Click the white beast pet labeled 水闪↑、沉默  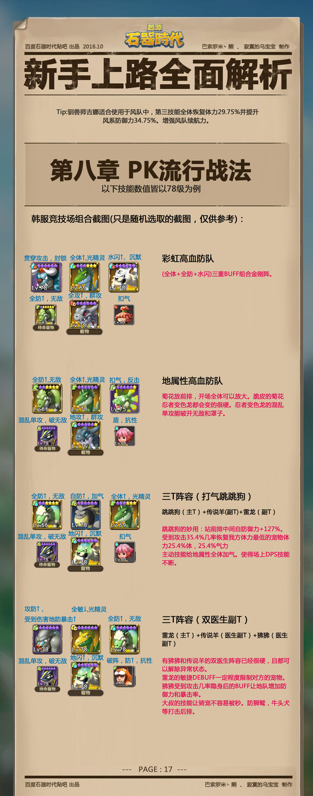pyautogui.click(x=124, y=277)
